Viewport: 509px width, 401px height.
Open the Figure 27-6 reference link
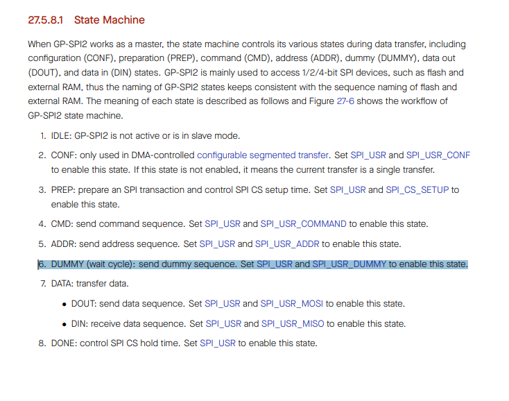tap(345, 101)
